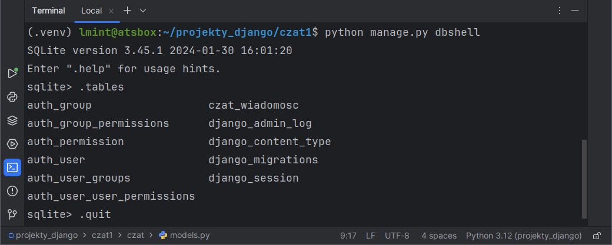Open the Python Packages layers icon

[x=12, y=120]
